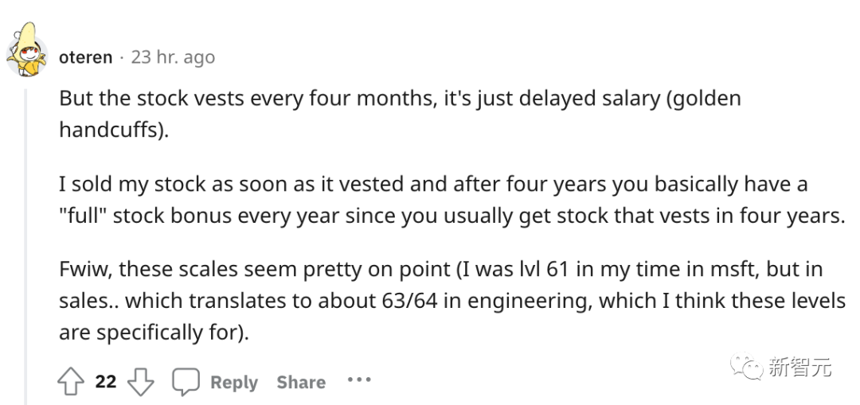The image size is (860, 405).
Task: Open the oteren username profile link
Action: (x=85, y=57)
